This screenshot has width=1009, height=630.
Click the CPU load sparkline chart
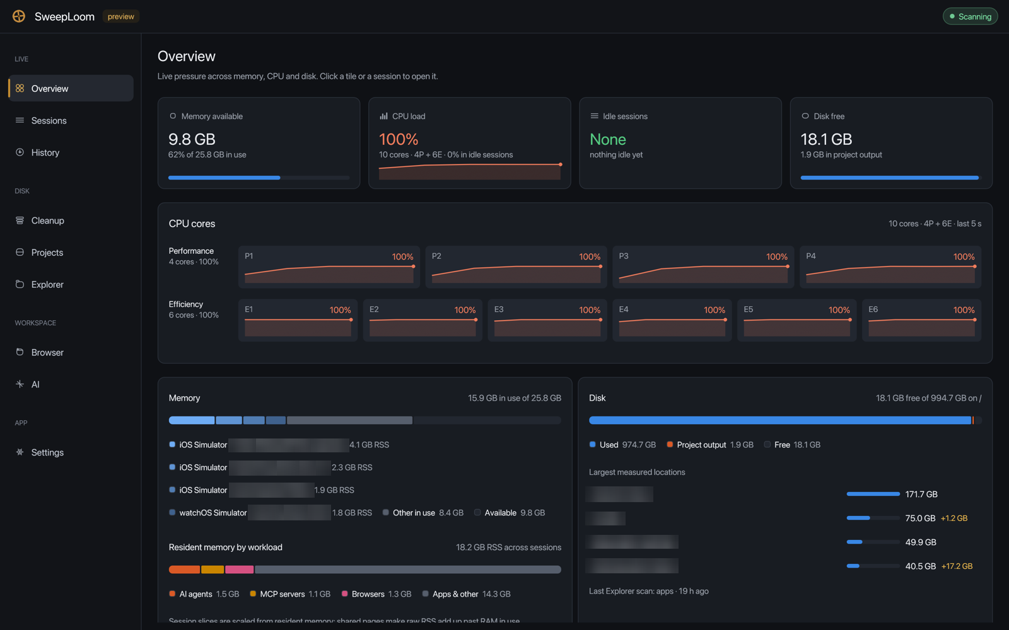click(x=470, y=171)
